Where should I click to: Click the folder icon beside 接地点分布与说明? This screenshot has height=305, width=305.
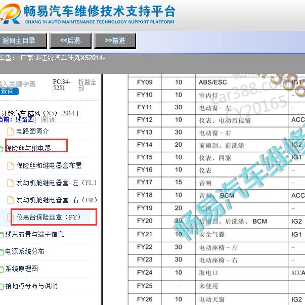pos(2,286)
